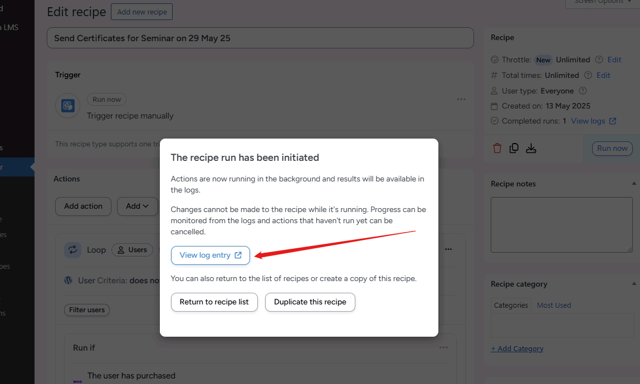Open the Add dropdown in Actions
The width and height of the screenshot is (640, 384).
pos(137,206)
